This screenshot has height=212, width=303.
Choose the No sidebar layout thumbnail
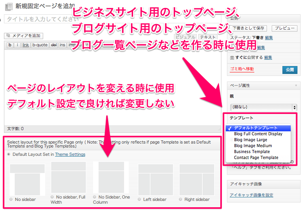click(x=27, y=180)
